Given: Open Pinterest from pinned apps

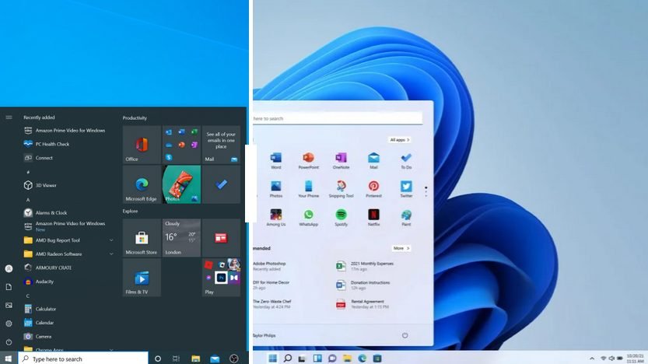Looking at the screenshot, I should click(x=373, y=189).
